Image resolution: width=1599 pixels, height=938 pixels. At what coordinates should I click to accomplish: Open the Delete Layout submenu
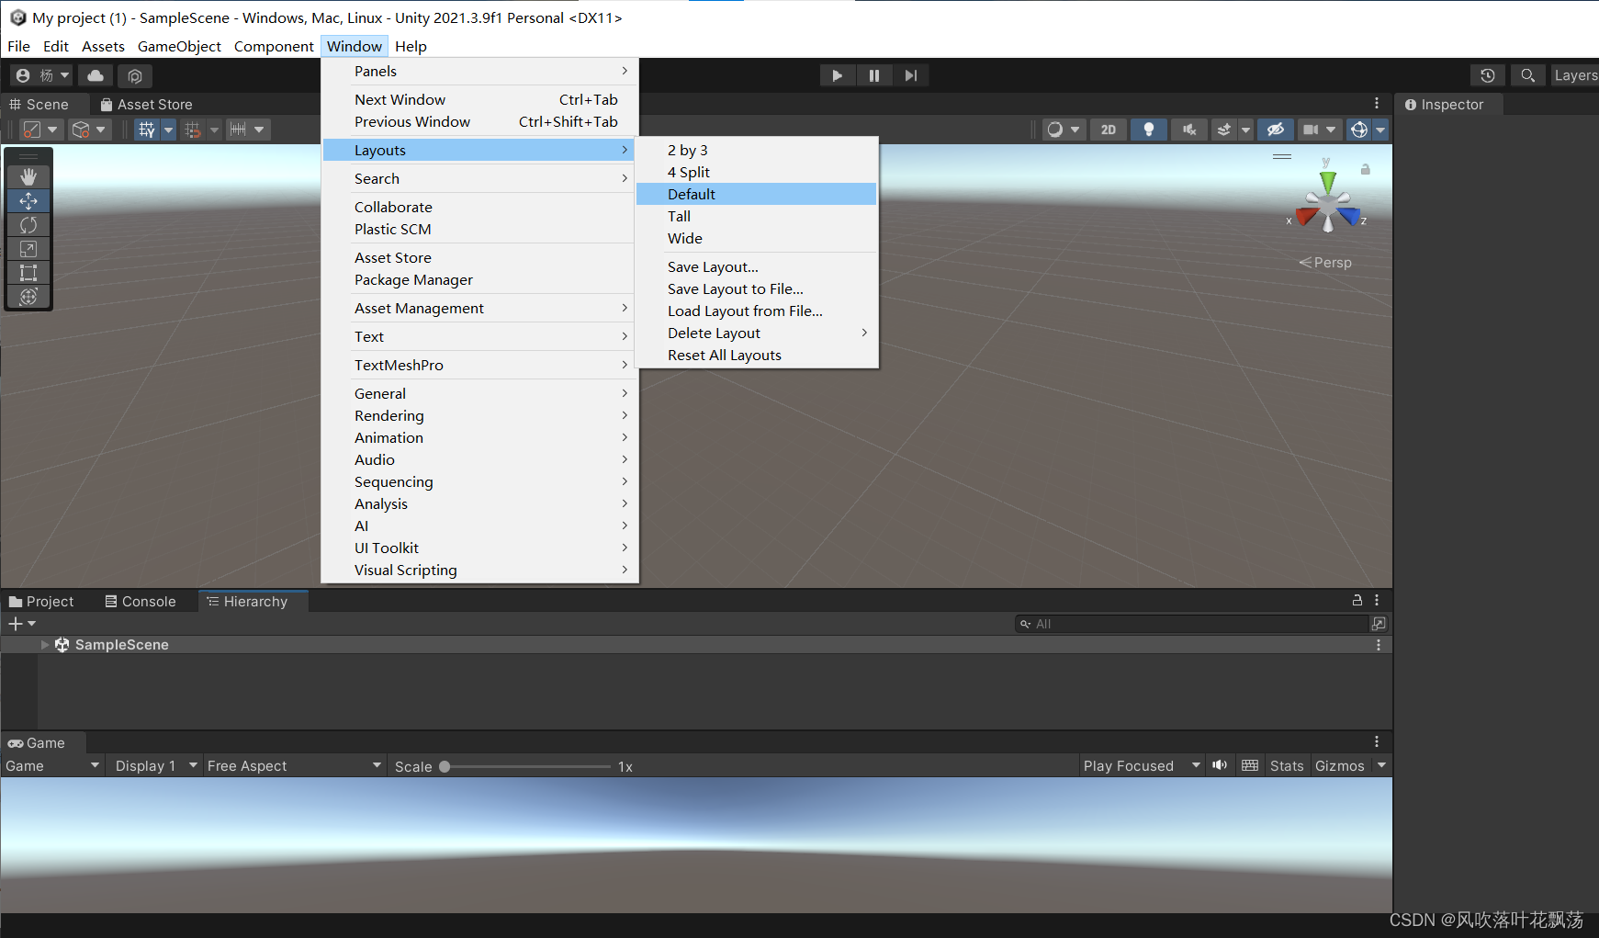click(x=756, y=333)
